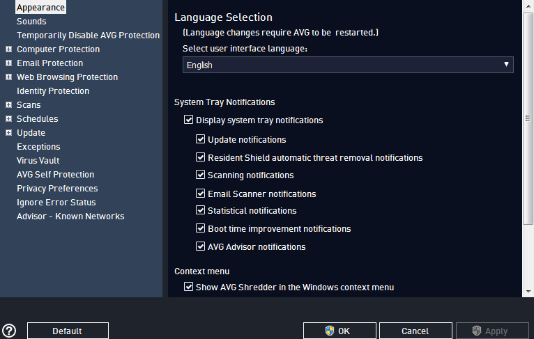Expand the Scans plus icon
The width and height of the screenshot is (534, 339).
[9, 104]
